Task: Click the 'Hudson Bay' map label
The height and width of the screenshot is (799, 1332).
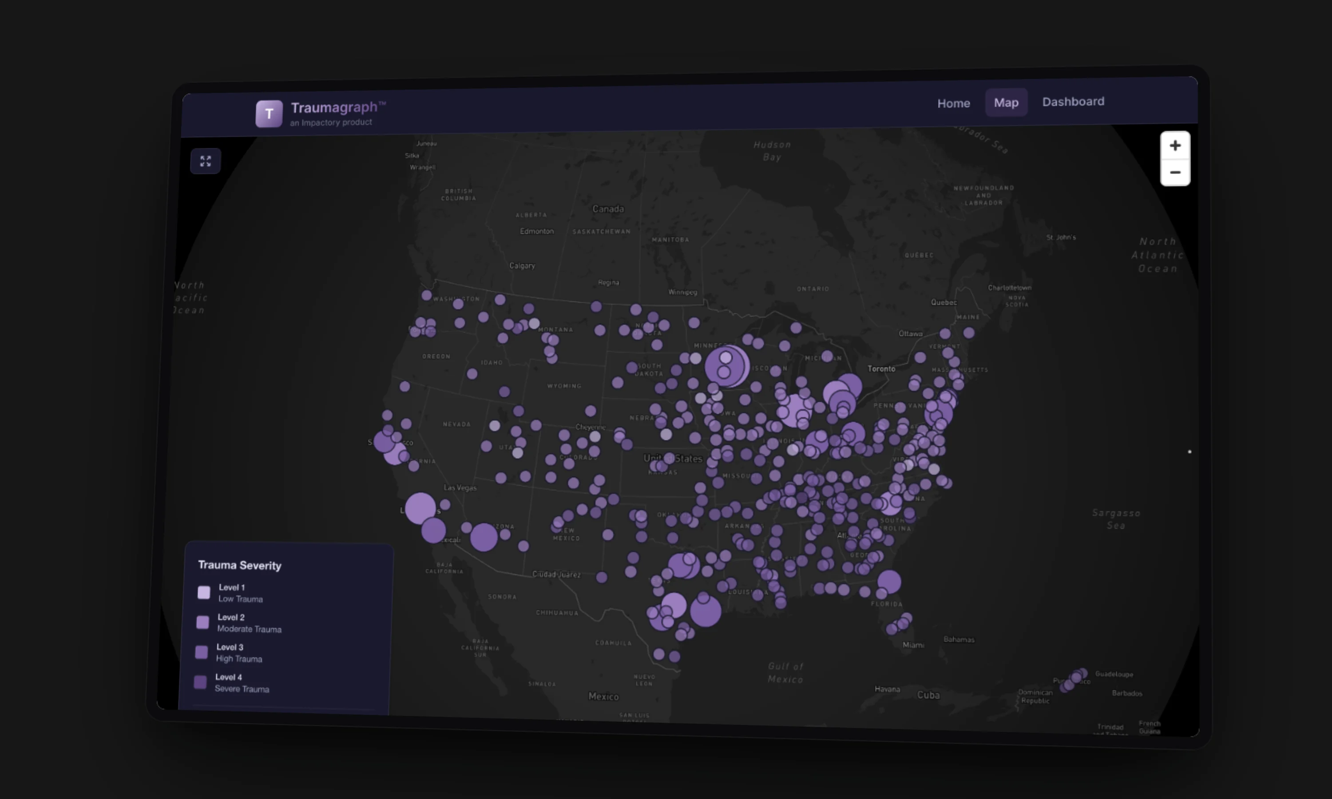Action: pos(772,151)
